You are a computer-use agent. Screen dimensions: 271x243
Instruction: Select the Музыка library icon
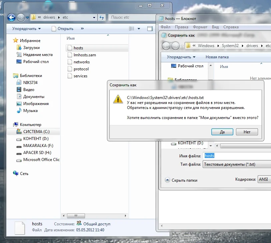(19, 111)
